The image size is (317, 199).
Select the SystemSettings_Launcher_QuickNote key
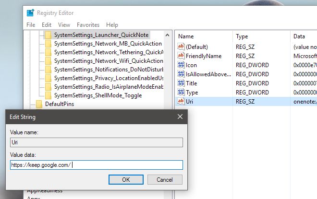pyautogui.click(x=101, y=35)
